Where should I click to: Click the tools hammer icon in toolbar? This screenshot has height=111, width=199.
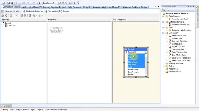pyautogui.click(x=66, y=3)
